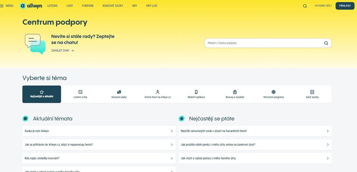
Task: Click the 'Nejčastěji se ptáte' heading
Action: click(212, 118)
